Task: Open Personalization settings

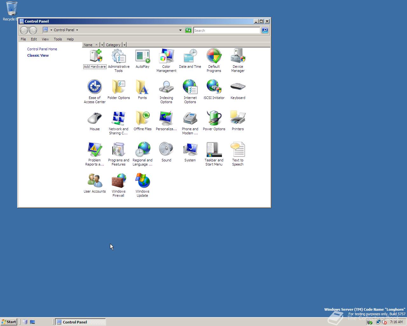Action: click(166, 121)
